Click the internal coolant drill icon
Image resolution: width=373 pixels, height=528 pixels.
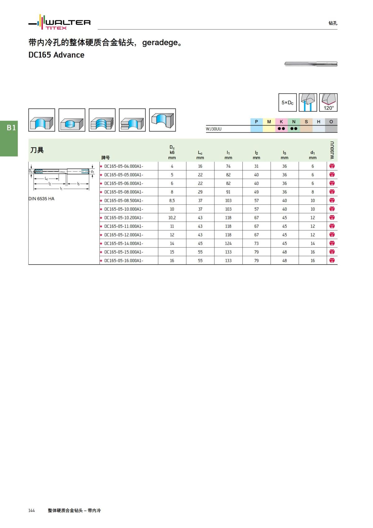tap(308, 102)
